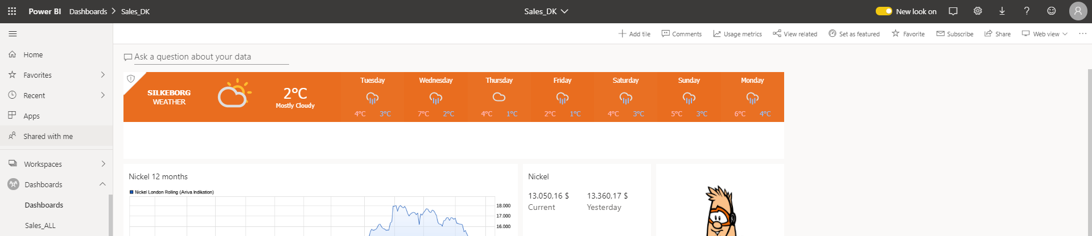Select Shared with me
Image resolution: width=1092 pixels, height=236 pixels.
(56, 136)
